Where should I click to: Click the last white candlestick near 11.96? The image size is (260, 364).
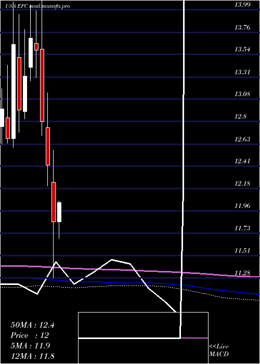coord(59,212)
